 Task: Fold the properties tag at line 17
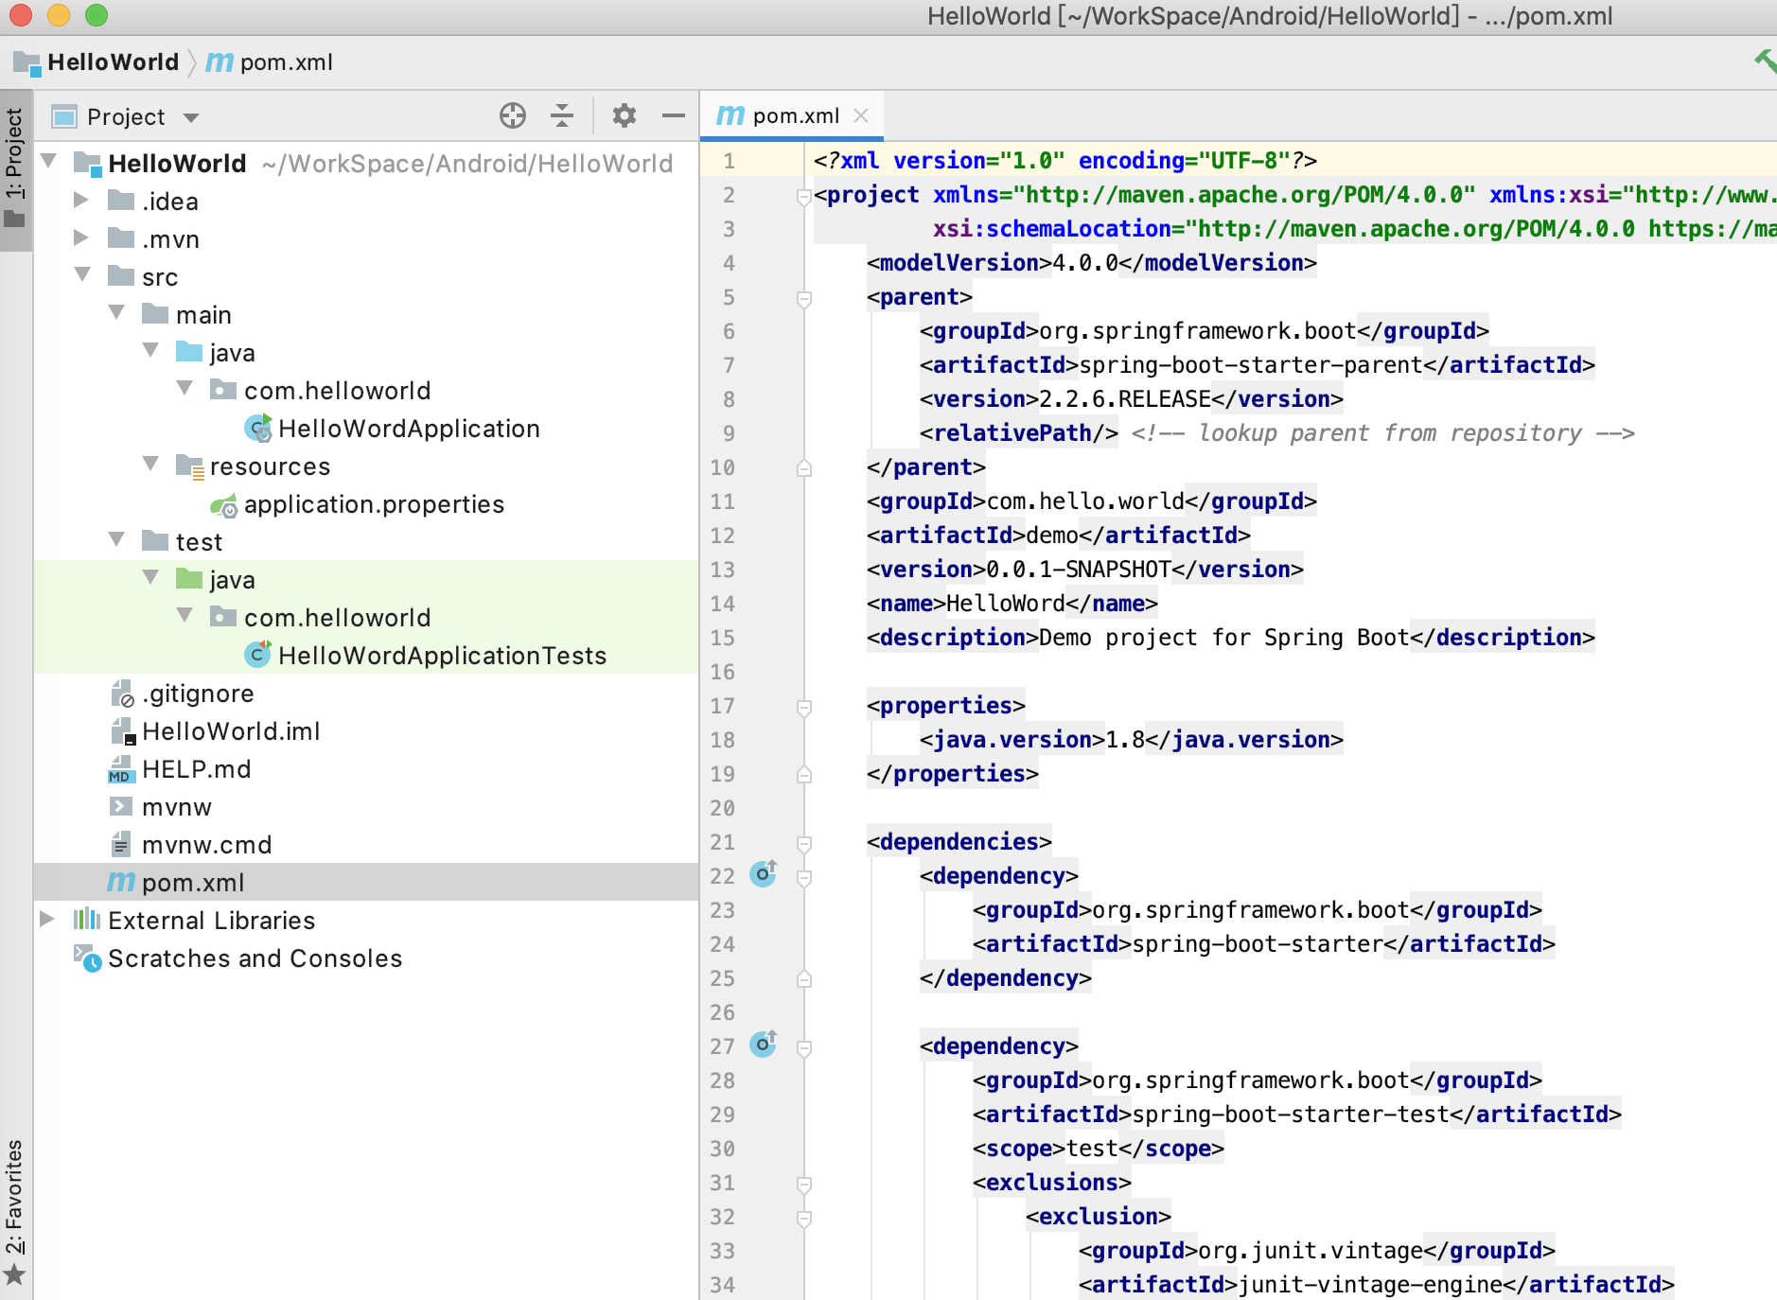(x=804, y=707)
